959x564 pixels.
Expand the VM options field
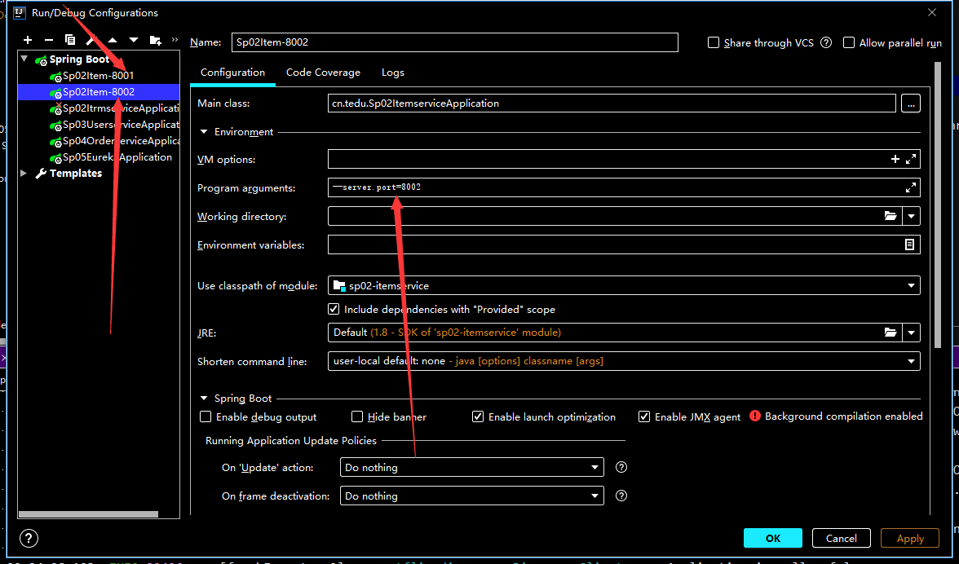coord(911,160)
